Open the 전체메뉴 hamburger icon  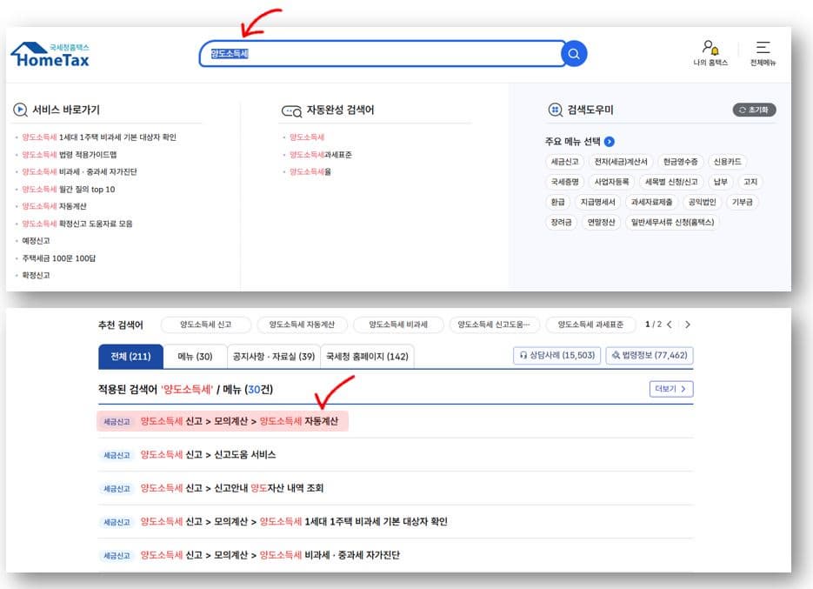[x=765, y=46]
